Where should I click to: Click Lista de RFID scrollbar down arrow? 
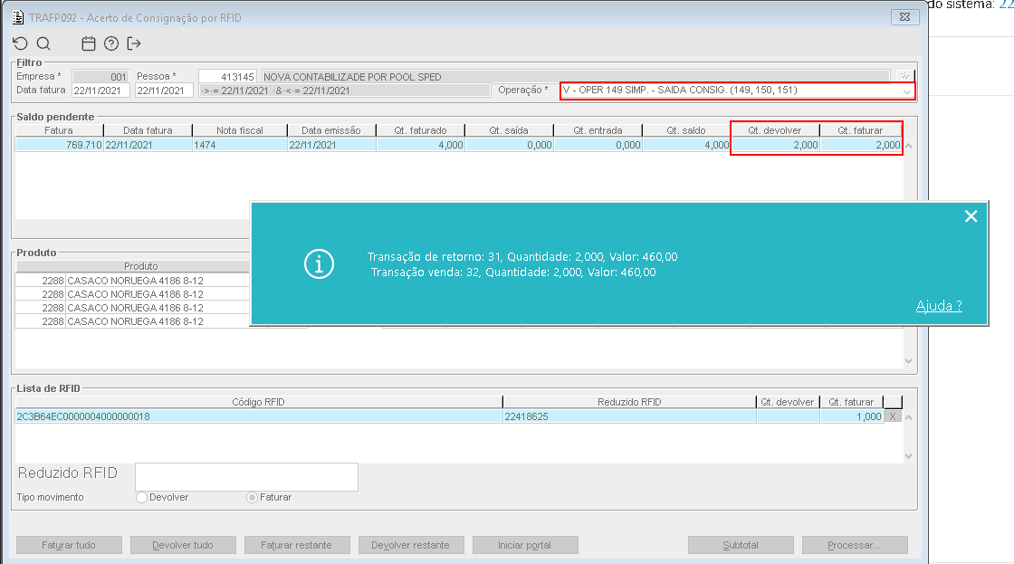pos(909,456)
